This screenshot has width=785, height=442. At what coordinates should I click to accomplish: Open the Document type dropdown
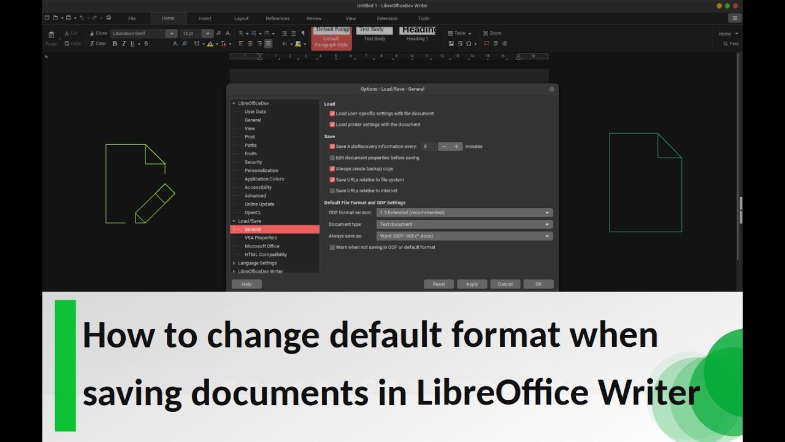click(x=464, y=224)
